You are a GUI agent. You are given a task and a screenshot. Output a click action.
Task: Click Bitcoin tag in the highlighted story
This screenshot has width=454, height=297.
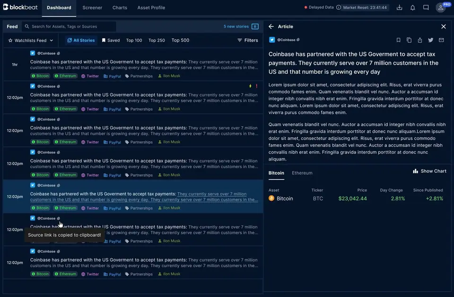click(x=40, y=208)
